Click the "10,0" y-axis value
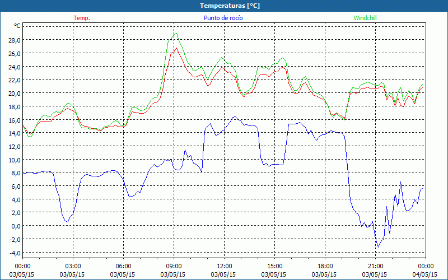Image resolution: width=448 pixels, height=280 pixels. [15, 160]
